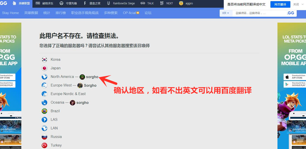Click left ad App Store badge
The width and height of the screenshot is (306, 149).
tap(8, 77)
